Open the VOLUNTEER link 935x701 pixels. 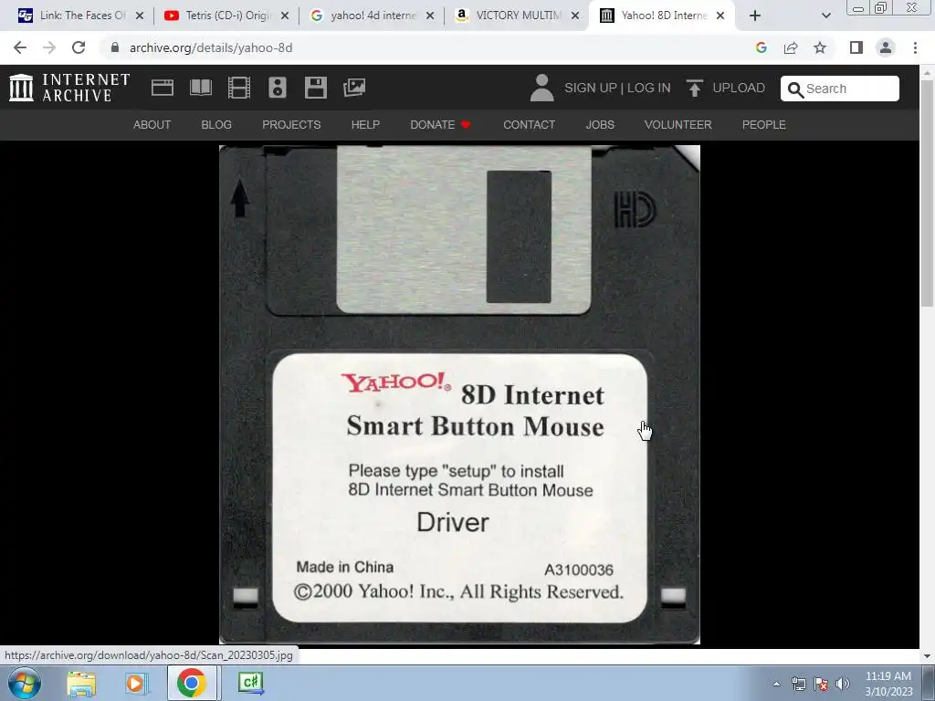pyautogui.click(x=678, y=124)
